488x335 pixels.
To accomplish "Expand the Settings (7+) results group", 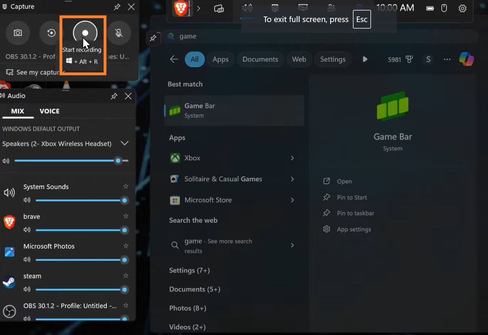I will (189, 271).
